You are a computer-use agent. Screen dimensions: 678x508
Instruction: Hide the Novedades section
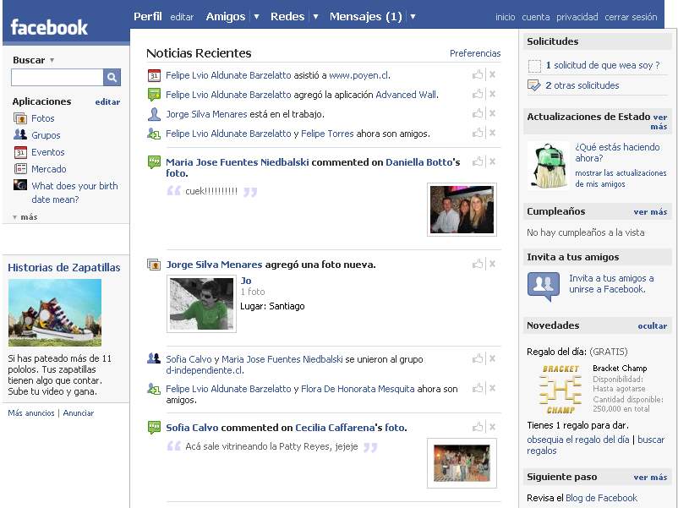click(652, 326)
